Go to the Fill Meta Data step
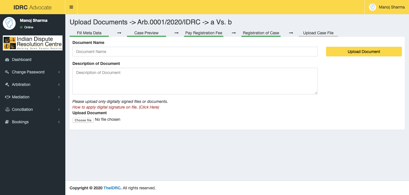This screenshot has height=195, width=409. 89,33
